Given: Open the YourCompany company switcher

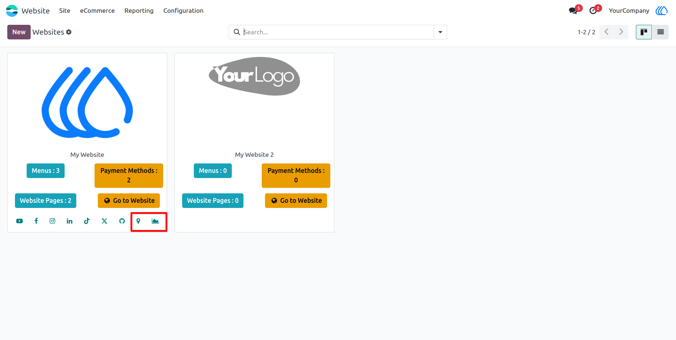Looking at the screenshot, I should [629, 11].
